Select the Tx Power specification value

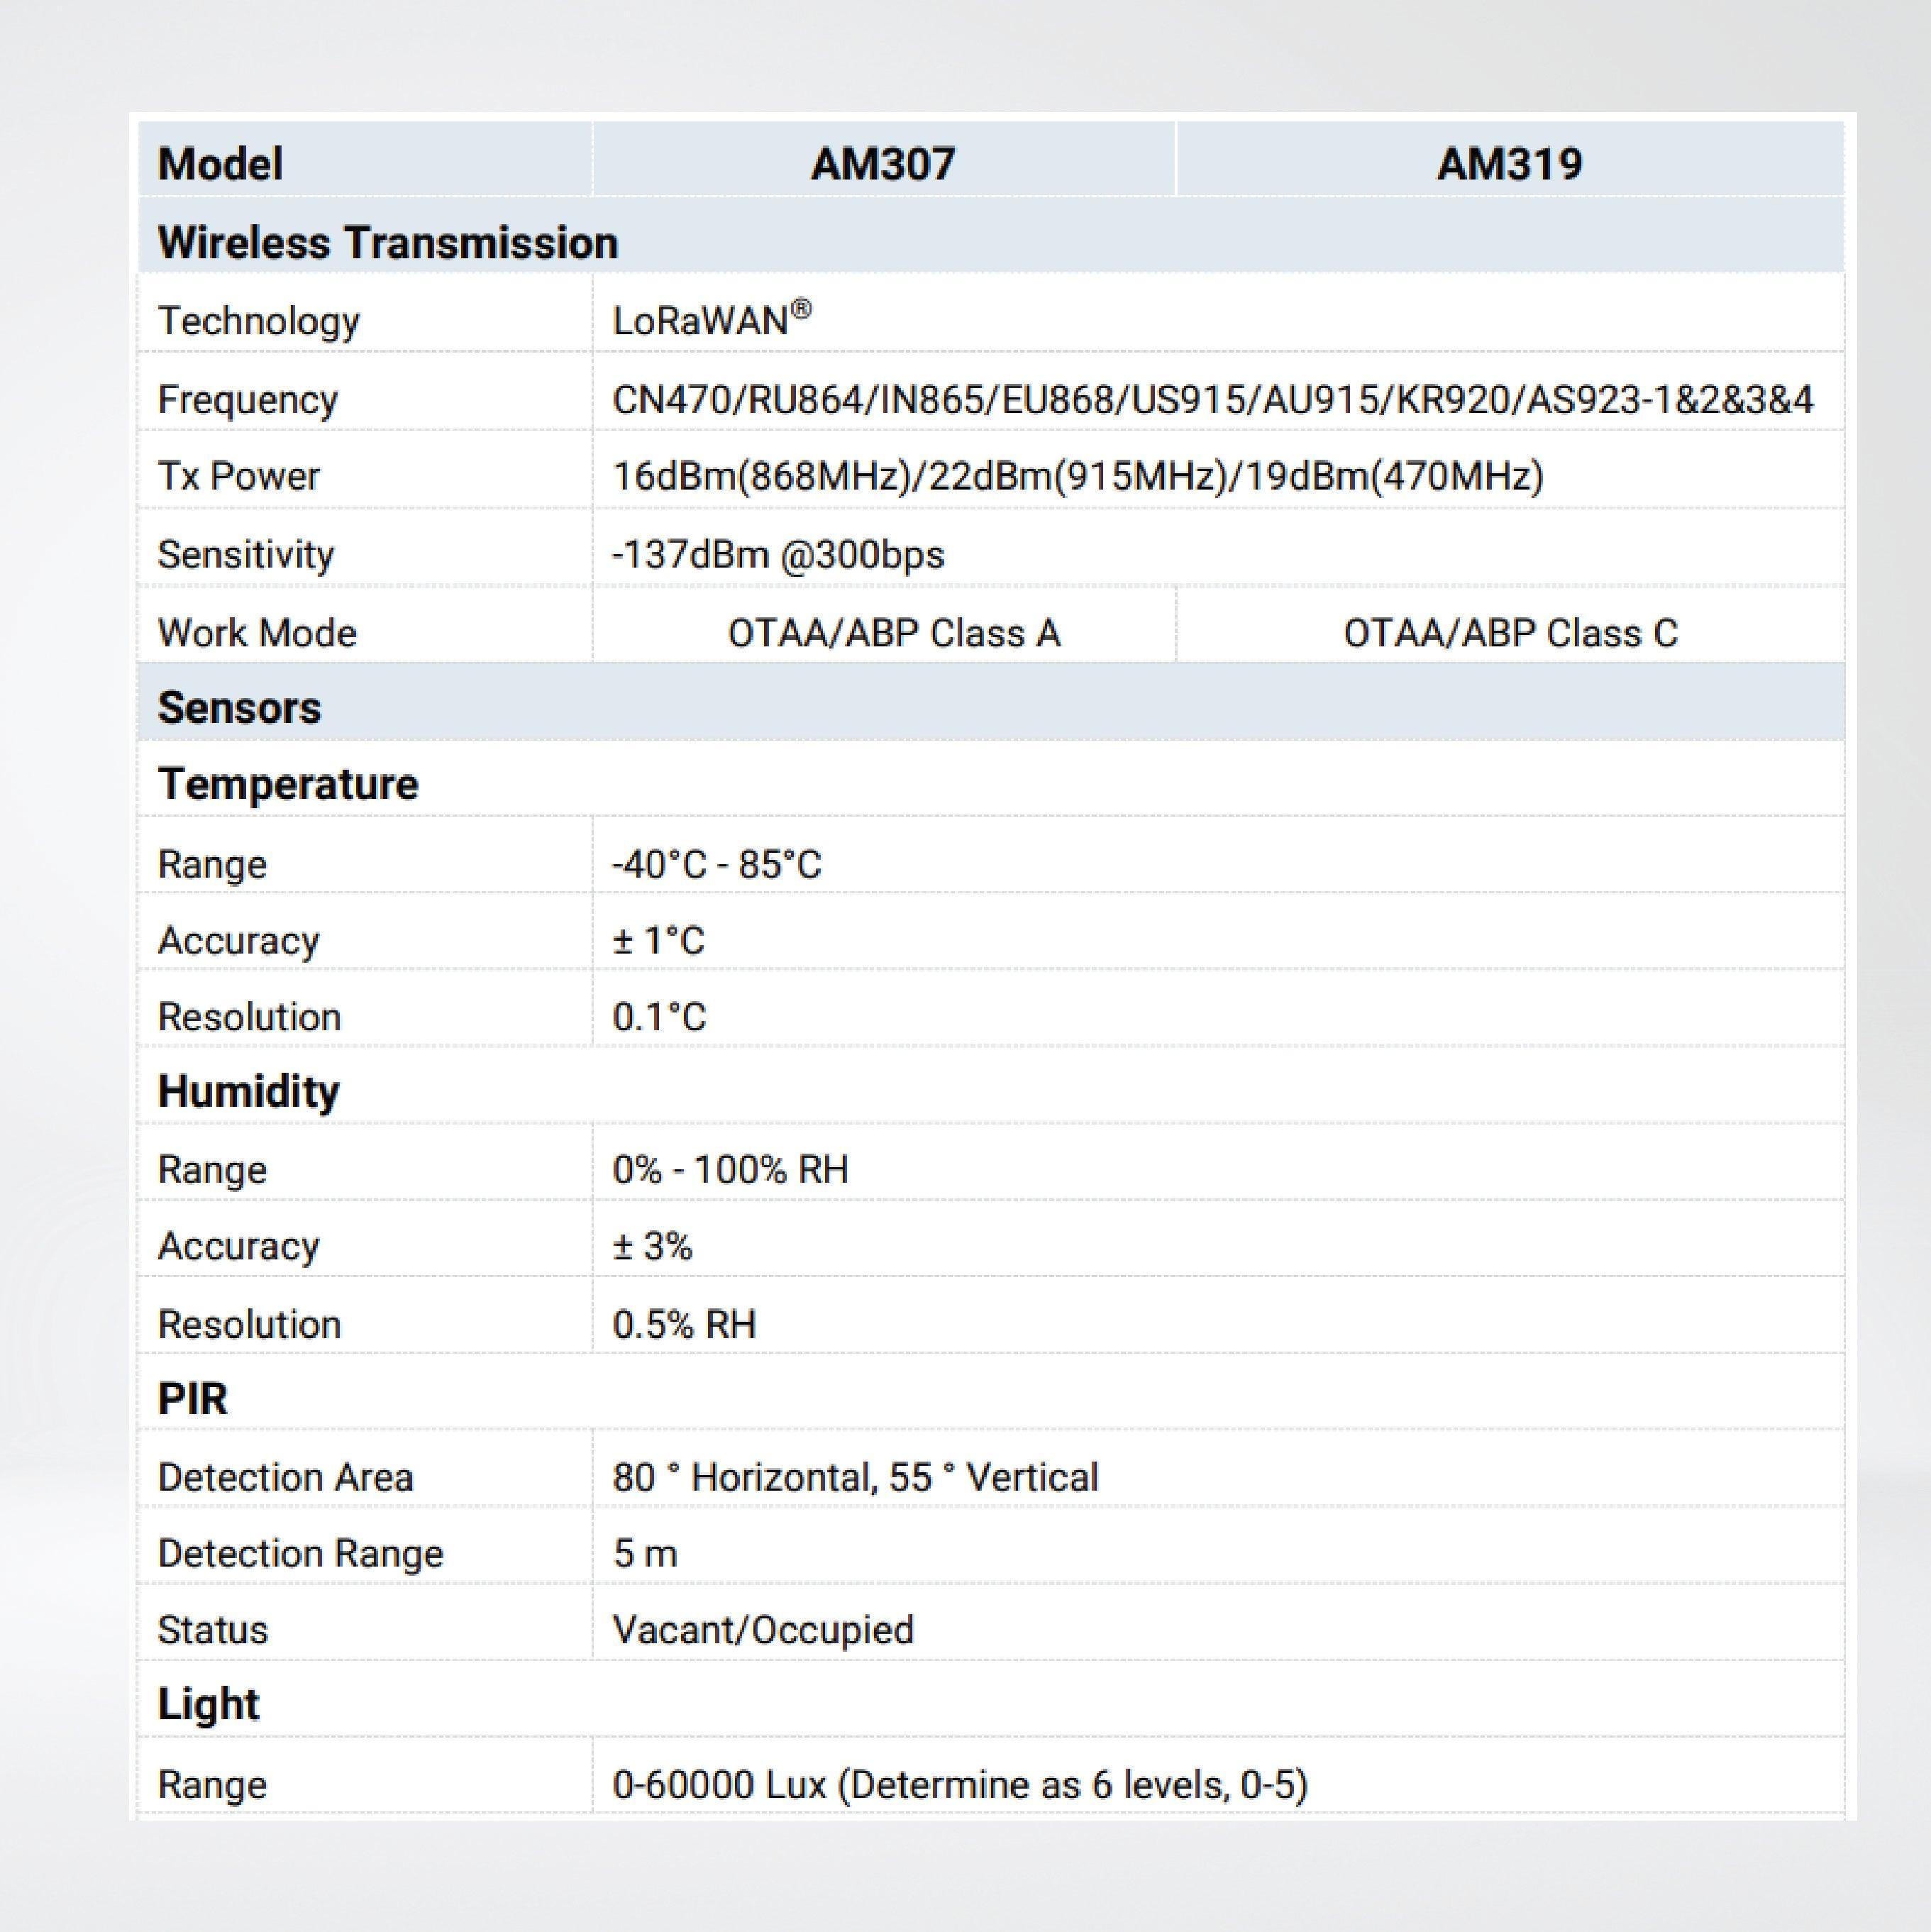1075,476
